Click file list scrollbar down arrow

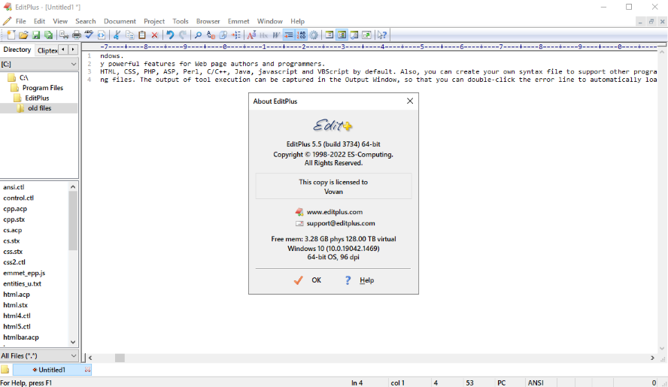click(x=73, y=342)
